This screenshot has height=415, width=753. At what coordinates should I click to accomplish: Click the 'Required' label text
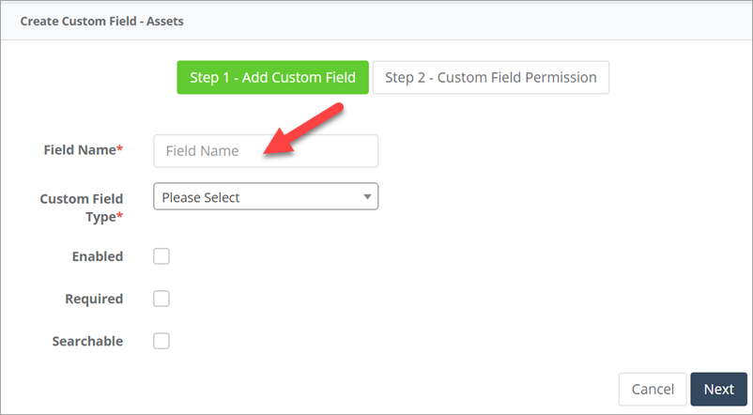94,299
